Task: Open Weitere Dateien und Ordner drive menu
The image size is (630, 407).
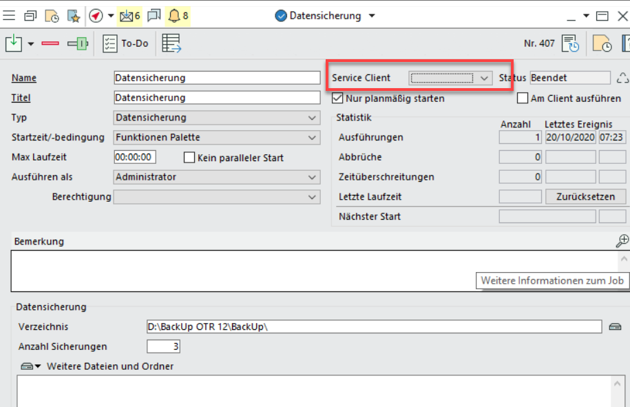Action: 32,366
